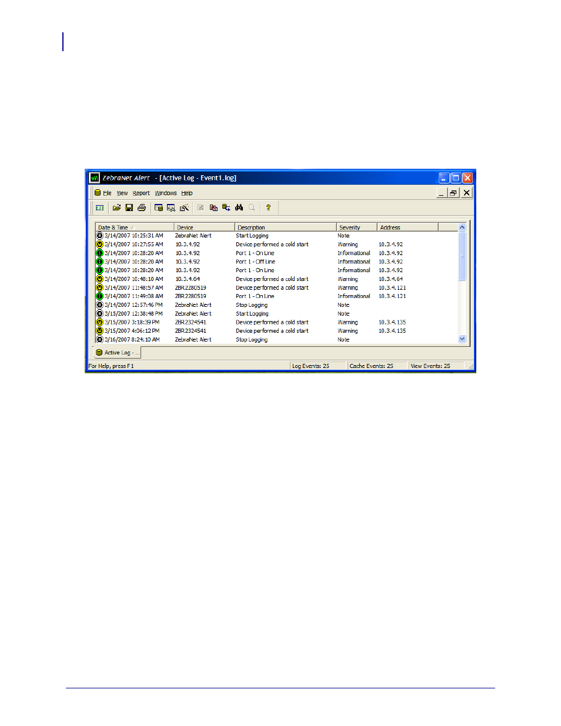Click the scrollbar down arrow
Viewport: 561px width, 726px height.
click(x=462, y=339)
